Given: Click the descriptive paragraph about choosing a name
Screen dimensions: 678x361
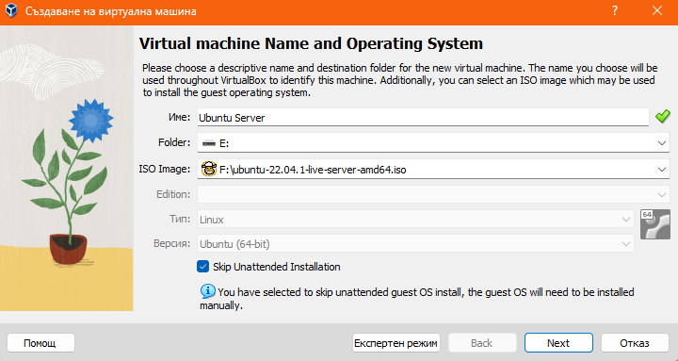Looking at the screenshot, I should tap(400, 80).
